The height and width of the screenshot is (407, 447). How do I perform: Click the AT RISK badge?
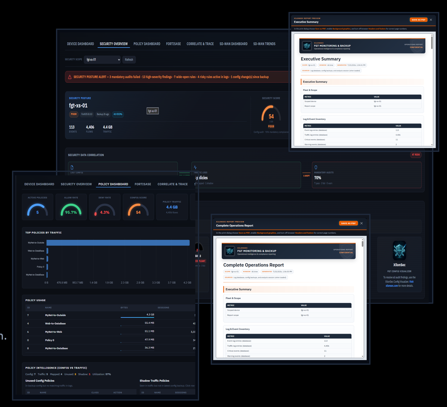point(416,154)
